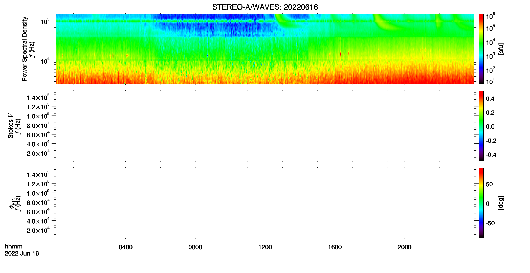Viewport: 530px width, 273px height.
Task: Click the hhmm axis caption
Action: click(14, 246)
